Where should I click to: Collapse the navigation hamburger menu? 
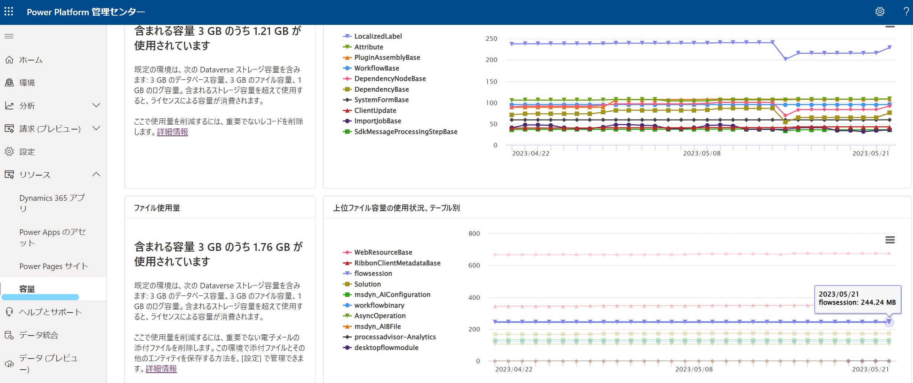[9, 36]
